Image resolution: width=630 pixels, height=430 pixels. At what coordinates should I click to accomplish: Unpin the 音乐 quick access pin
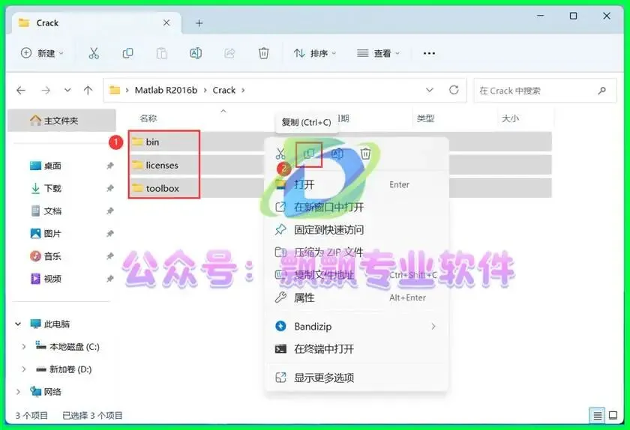[109, 256]
